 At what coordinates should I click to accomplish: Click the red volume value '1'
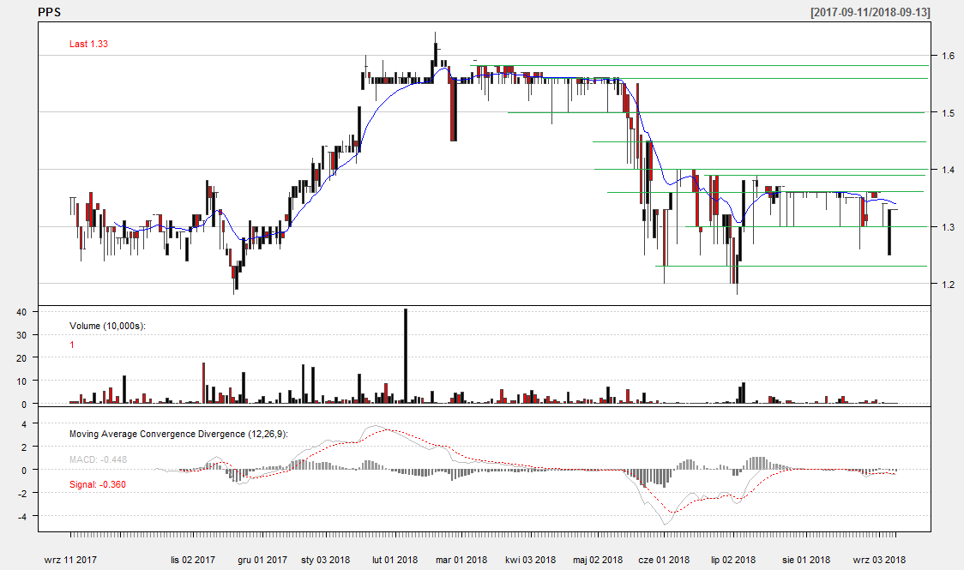click(x=72, y=345)
